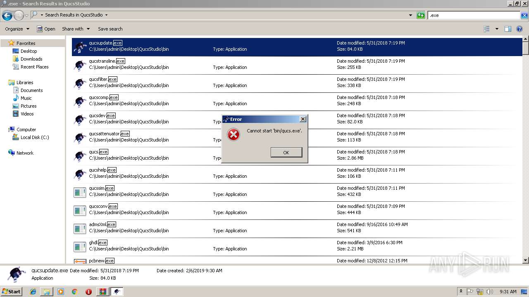
Task: Click the Refresh button
Action: pyautogui.click(x=421, y=15)
